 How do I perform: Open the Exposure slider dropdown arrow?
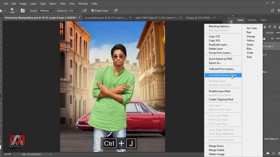78,11
